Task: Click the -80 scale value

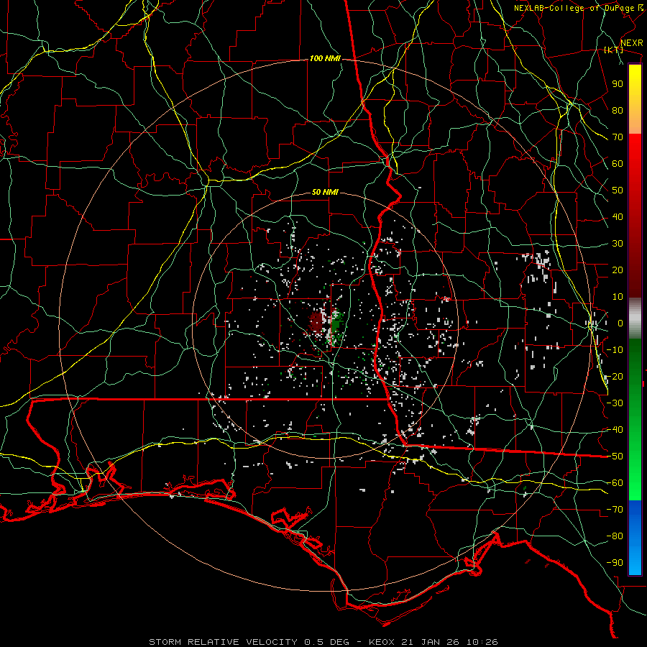Action: point(615,536)
